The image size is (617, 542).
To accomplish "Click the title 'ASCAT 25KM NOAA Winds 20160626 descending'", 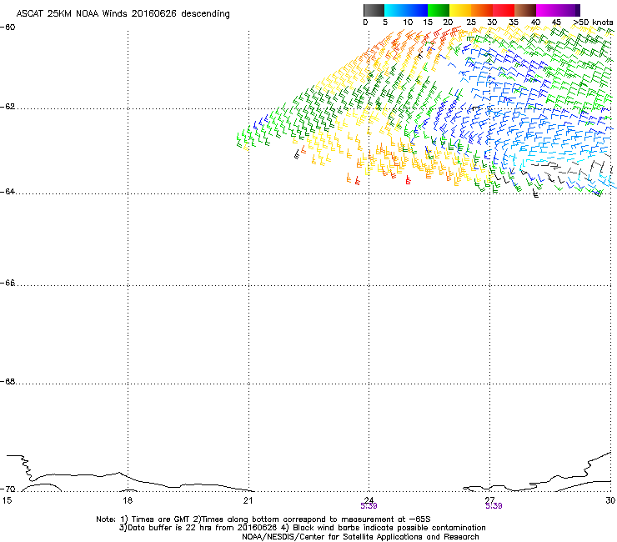I will pyautogui.click(x=123, y=13).
